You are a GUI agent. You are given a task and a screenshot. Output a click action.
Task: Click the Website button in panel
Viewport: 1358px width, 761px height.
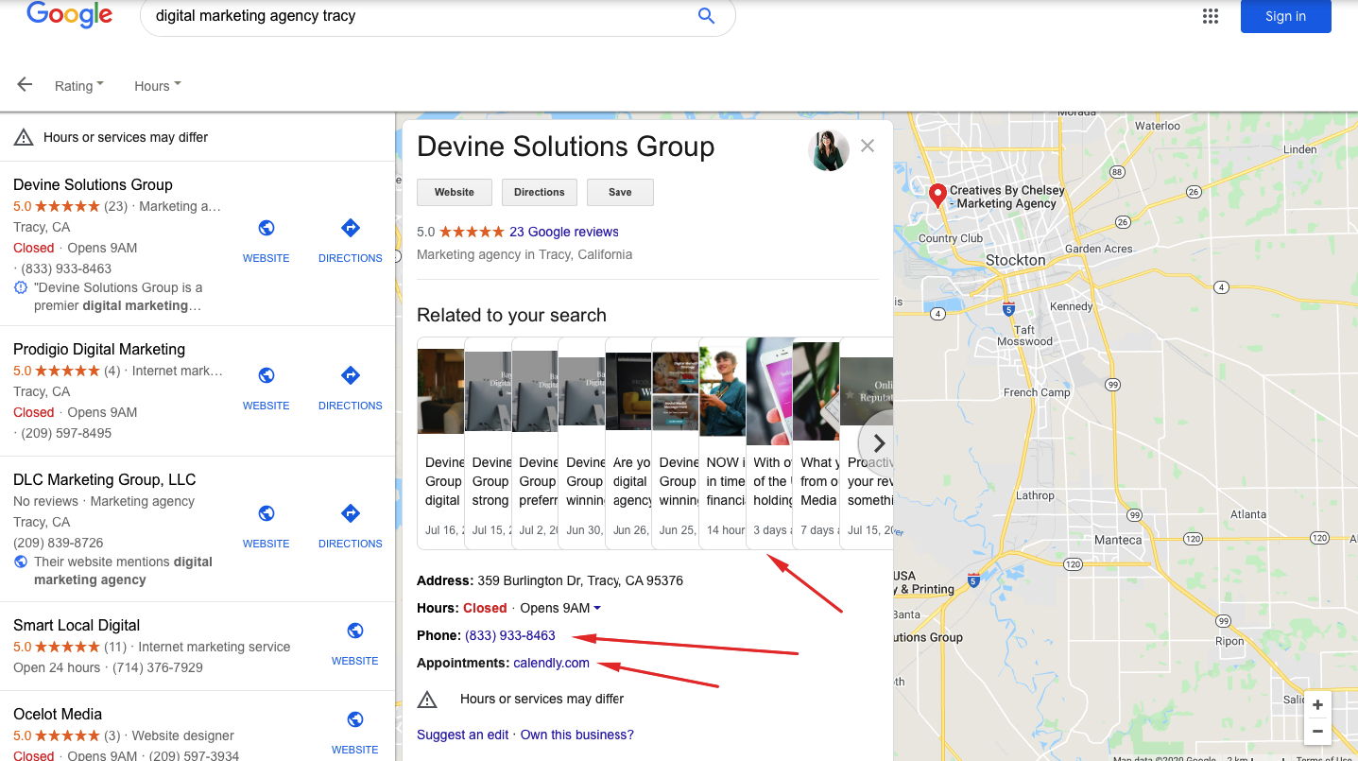pyautogui.click(x=455, y=192)
